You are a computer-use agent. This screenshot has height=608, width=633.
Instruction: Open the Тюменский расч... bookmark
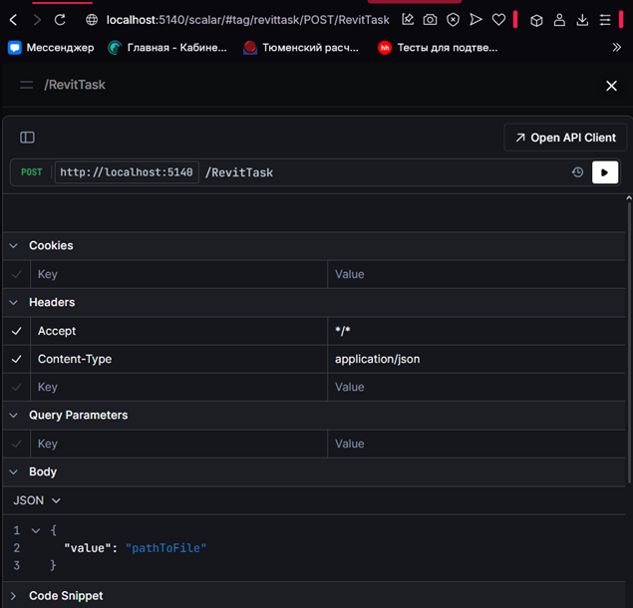[x=300, y=47]
